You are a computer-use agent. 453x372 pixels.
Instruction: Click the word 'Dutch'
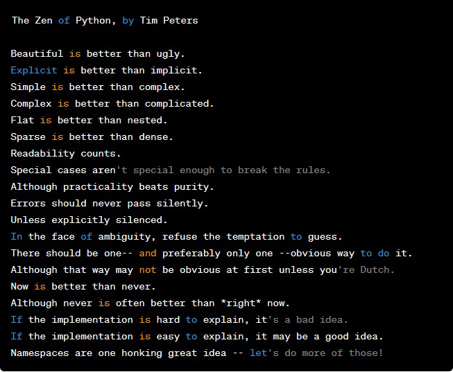point(375,269)
